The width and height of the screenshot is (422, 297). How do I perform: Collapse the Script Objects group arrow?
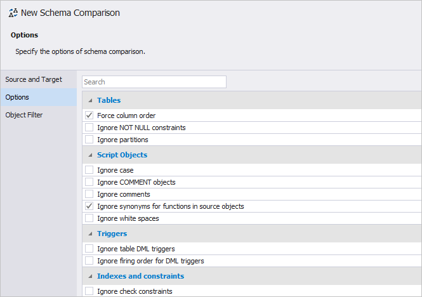tap(90, 155)
